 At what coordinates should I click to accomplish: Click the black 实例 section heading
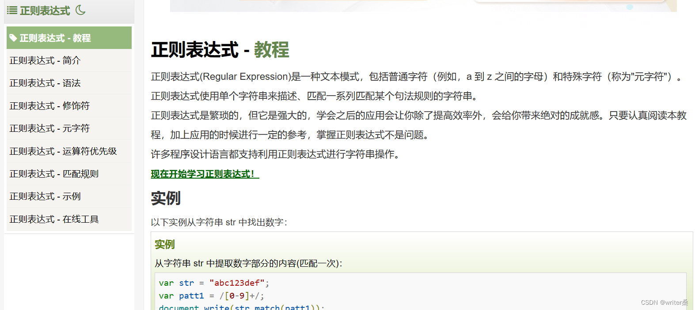(166, 198)
